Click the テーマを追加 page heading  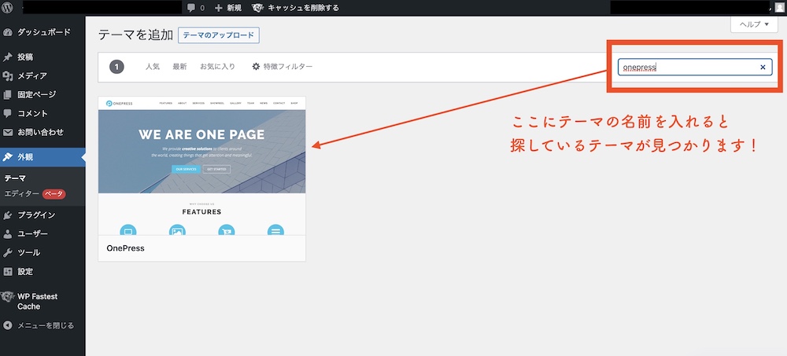point(135,35)
